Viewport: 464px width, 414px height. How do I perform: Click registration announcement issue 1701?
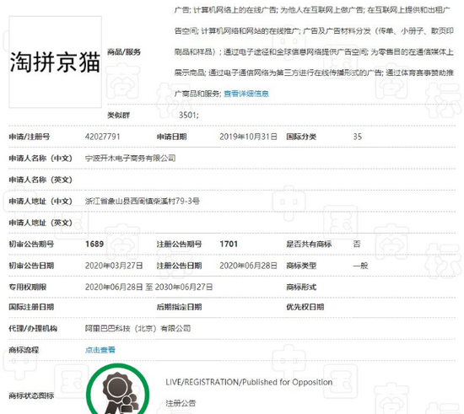click(x=229, y=245)
